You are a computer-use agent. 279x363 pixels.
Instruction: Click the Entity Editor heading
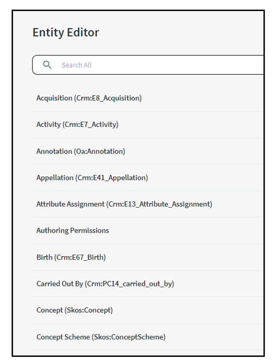66,33
